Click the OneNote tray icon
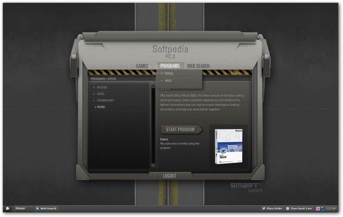 pos(318,209)
